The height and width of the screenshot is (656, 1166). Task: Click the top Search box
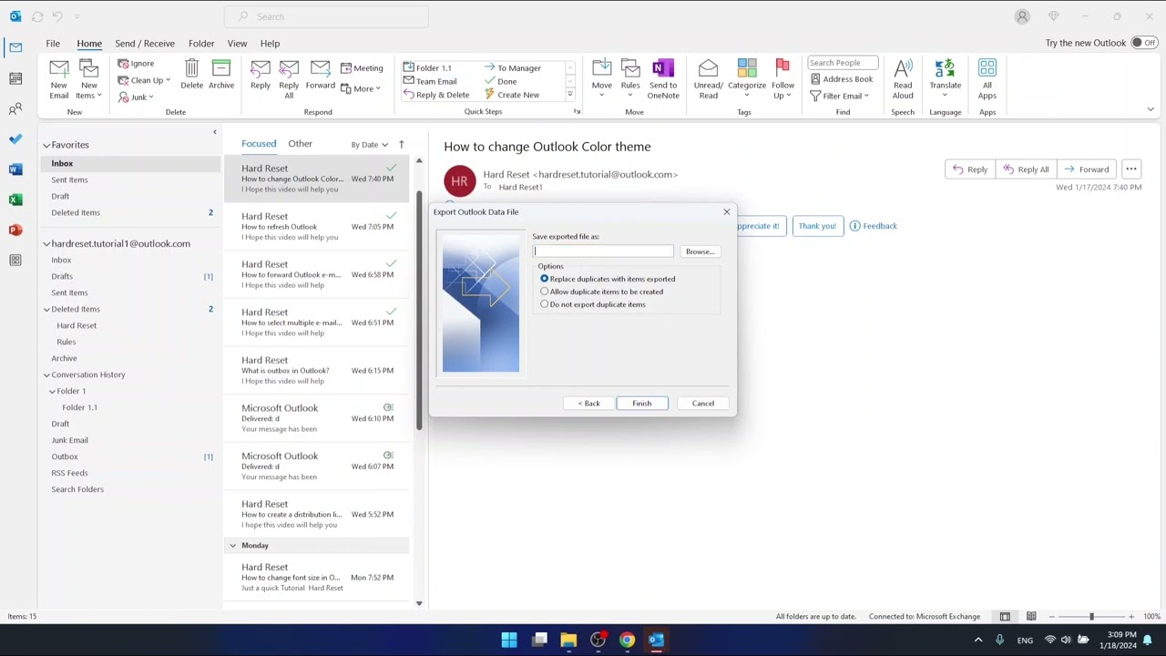click(326, 16)
